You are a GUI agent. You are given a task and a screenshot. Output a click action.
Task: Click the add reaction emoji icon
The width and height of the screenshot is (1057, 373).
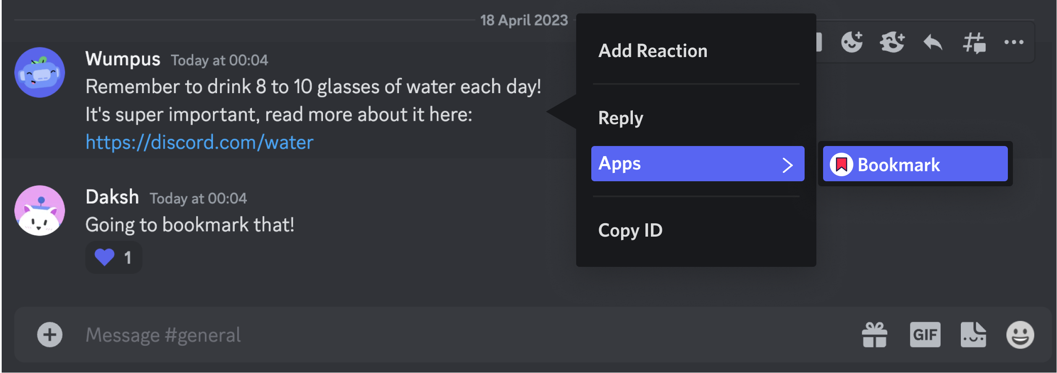pyautogui.click(x=852, y=42)
